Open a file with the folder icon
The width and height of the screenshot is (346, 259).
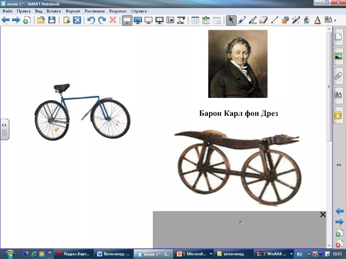41,20
